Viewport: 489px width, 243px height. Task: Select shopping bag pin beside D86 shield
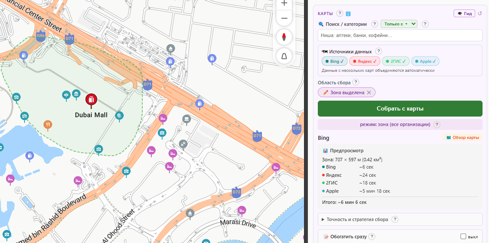pos(23,56)
